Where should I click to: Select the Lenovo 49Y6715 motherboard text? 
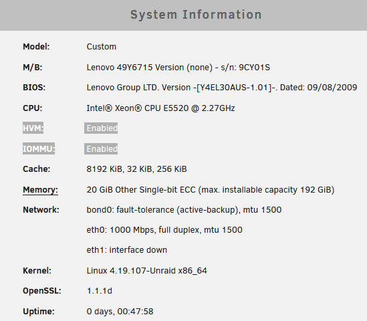point(178,68)
